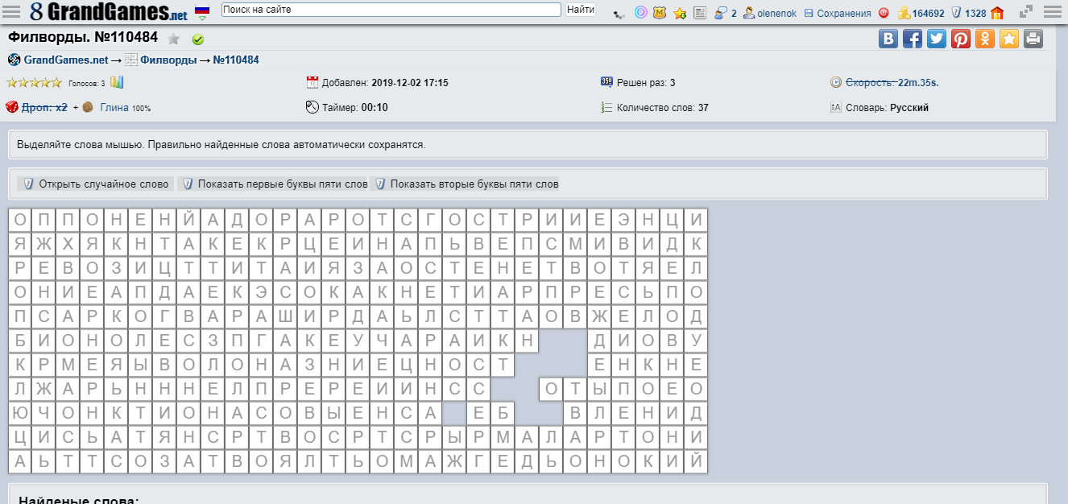Image resolution: width=1068 pixels, height=504 pixels.
Task: Share puzzle on Twitter
Action: (x=937, y=39)
